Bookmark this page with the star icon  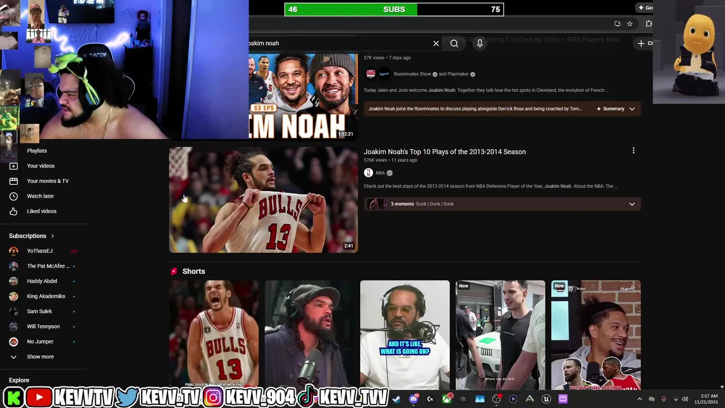(630, 24)
